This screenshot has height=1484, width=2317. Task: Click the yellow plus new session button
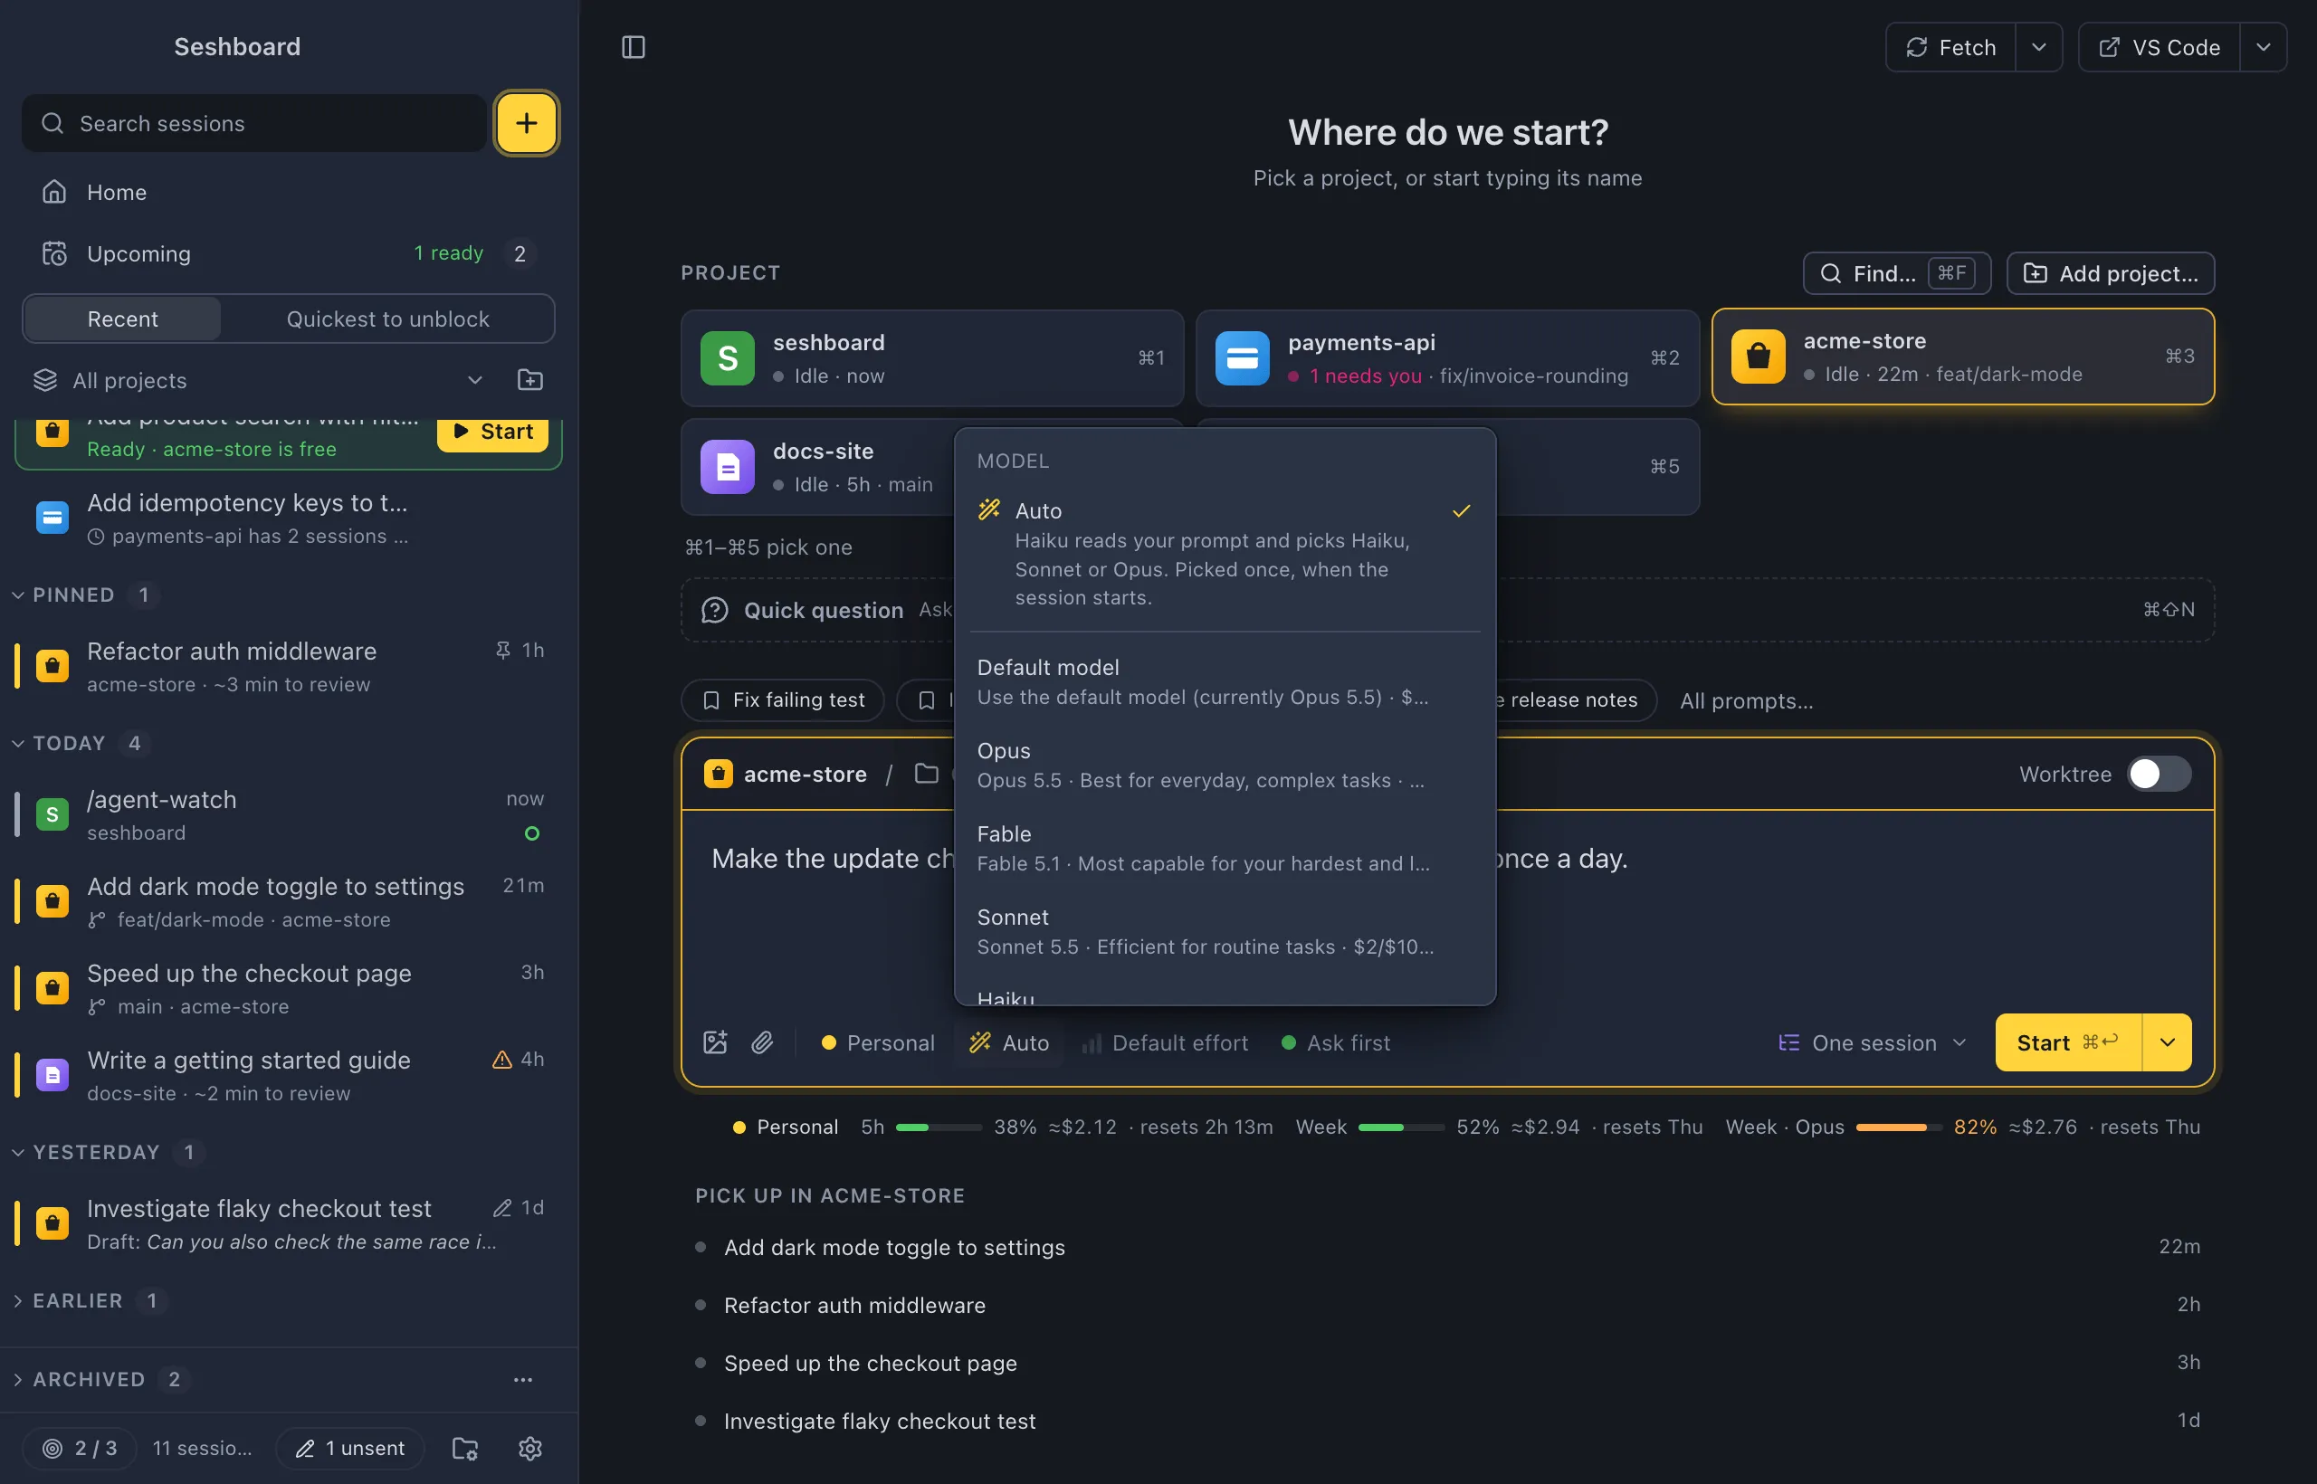[526, 123]
